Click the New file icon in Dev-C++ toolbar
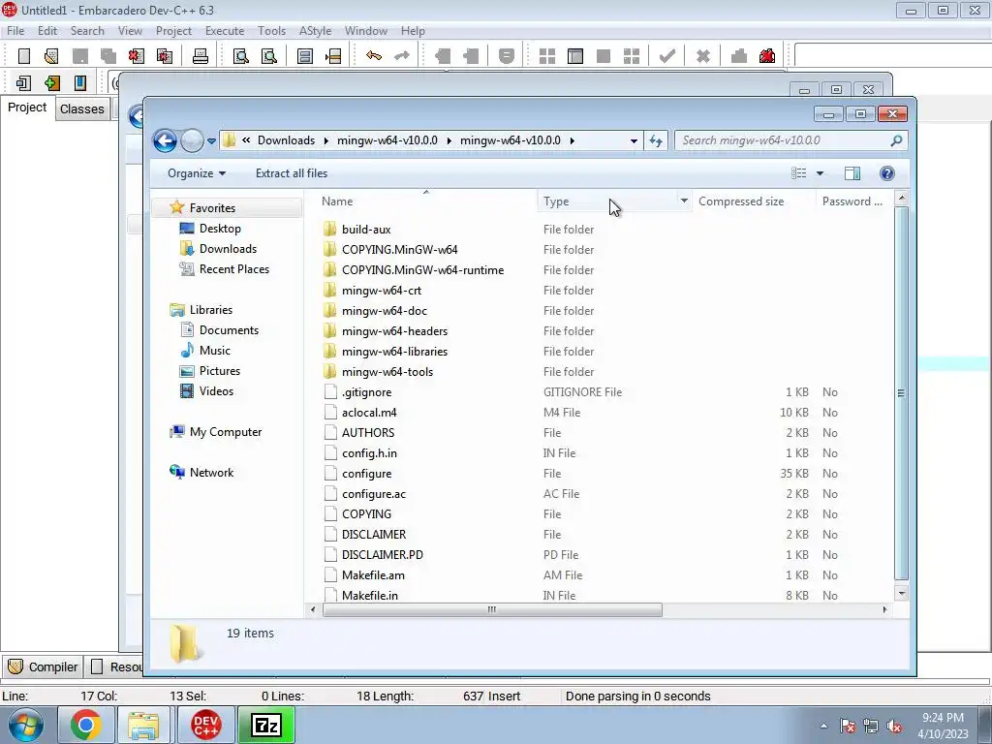992x744 pixels. click(x=24, y=55)
